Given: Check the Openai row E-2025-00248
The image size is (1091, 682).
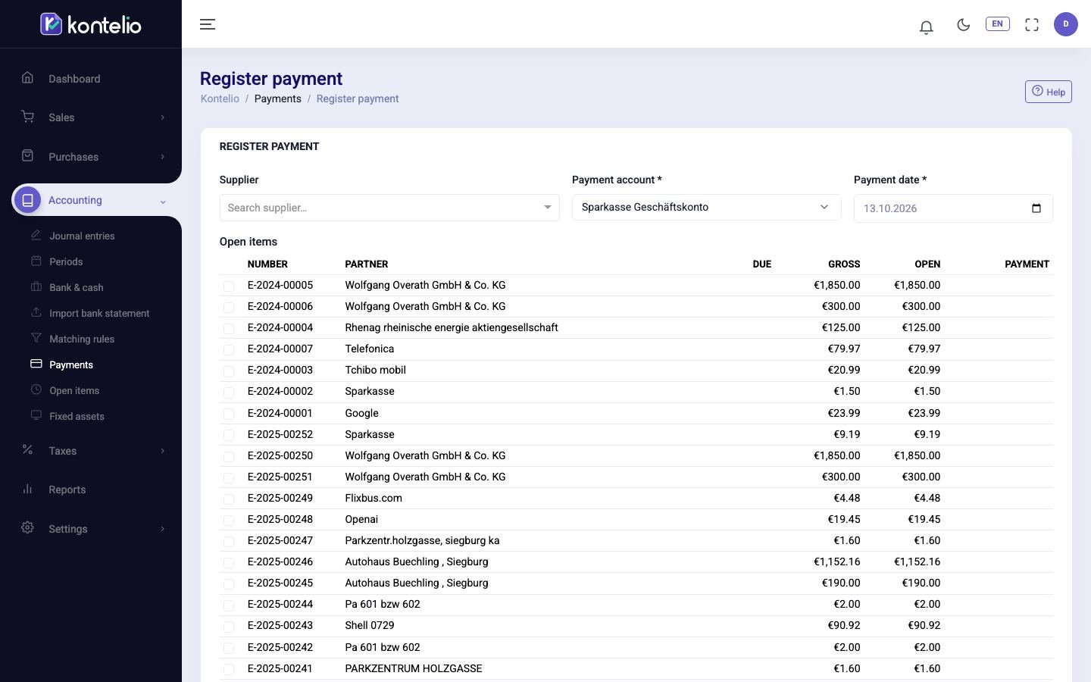Looking at the screenshot, I should coord(229,520).
